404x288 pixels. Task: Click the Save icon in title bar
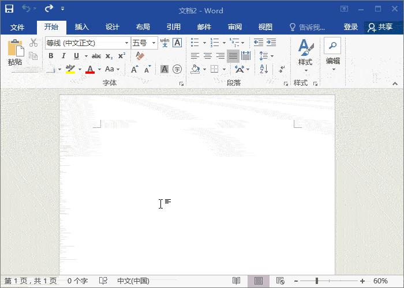click(x=9, y=9)
